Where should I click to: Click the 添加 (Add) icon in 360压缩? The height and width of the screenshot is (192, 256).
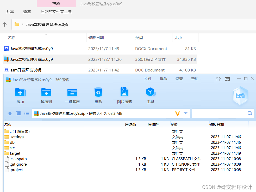(20, 93)
